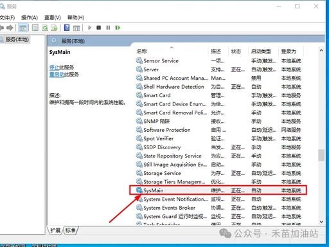The width and height of the screenshot is (329, 247).
Task: Click the Export list toolbar icon
Action: tap(54, 28)
